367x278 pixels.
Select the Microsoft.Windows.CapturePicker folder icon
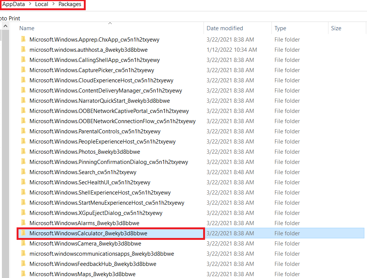[x=24, y=70]
